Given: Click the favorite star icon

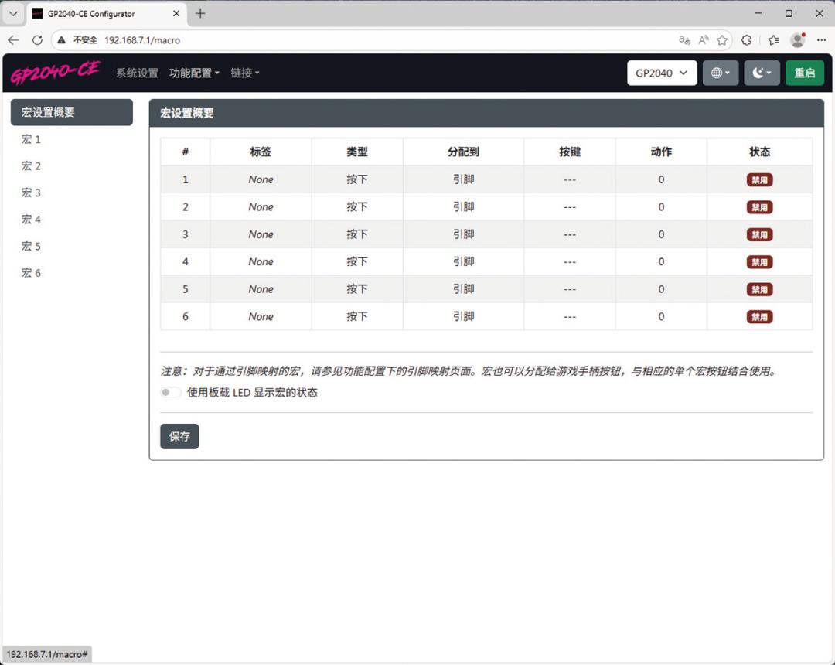Looking at the screenshot, I should (x=722, y=40).
